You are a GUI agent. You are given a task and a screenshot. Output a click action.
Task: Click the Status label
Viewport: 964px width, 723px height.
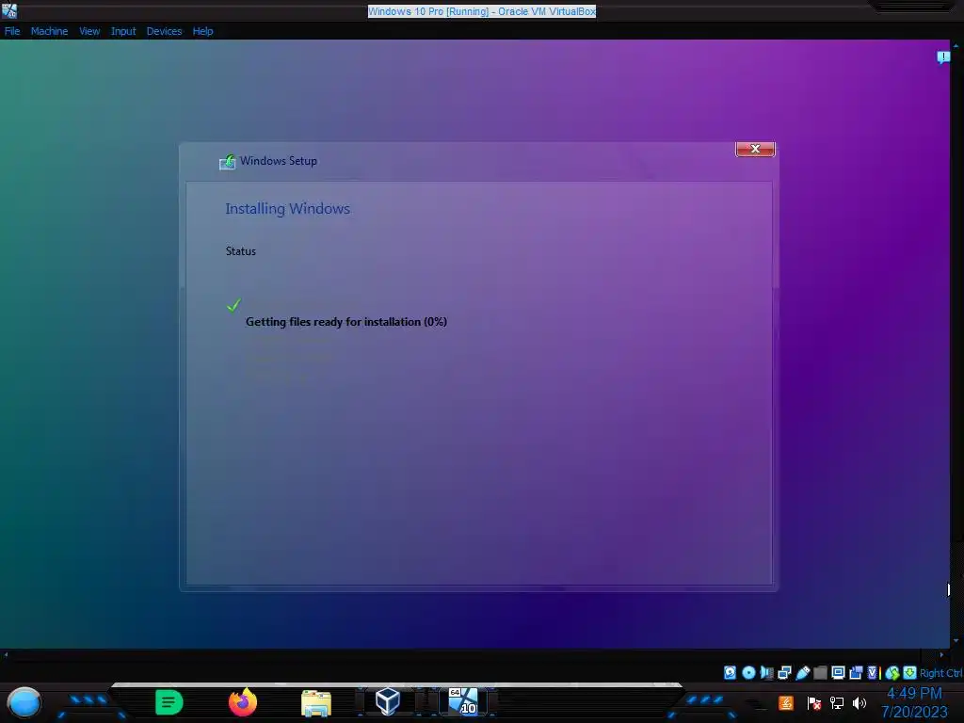click(240, 250)
